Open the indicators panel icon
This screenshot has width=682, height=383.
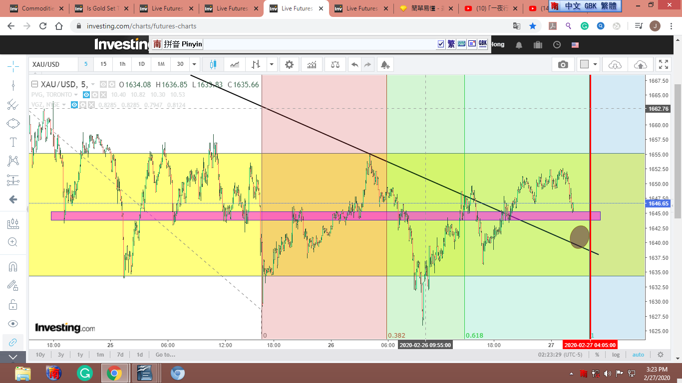312,64
